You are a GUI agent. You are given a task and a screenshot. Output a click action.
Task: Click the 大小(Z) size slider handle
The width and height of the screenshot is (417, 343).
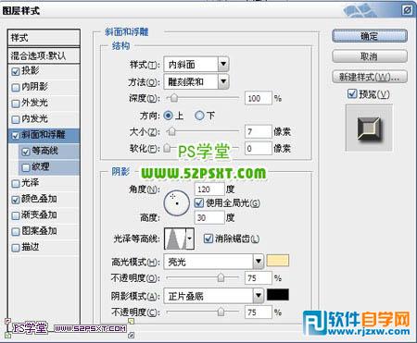coord(171,131)
